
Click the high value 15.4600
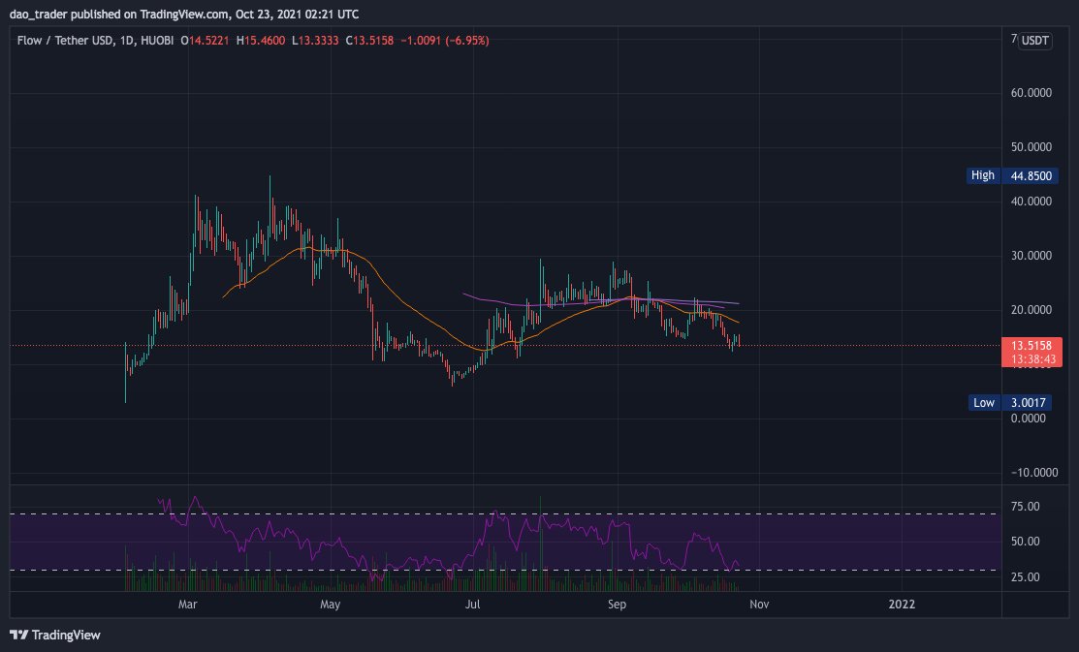(x=265, y=41)
